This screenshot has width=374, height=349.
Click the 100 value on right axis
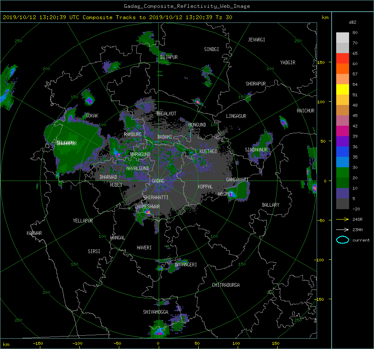pos(321,102)
